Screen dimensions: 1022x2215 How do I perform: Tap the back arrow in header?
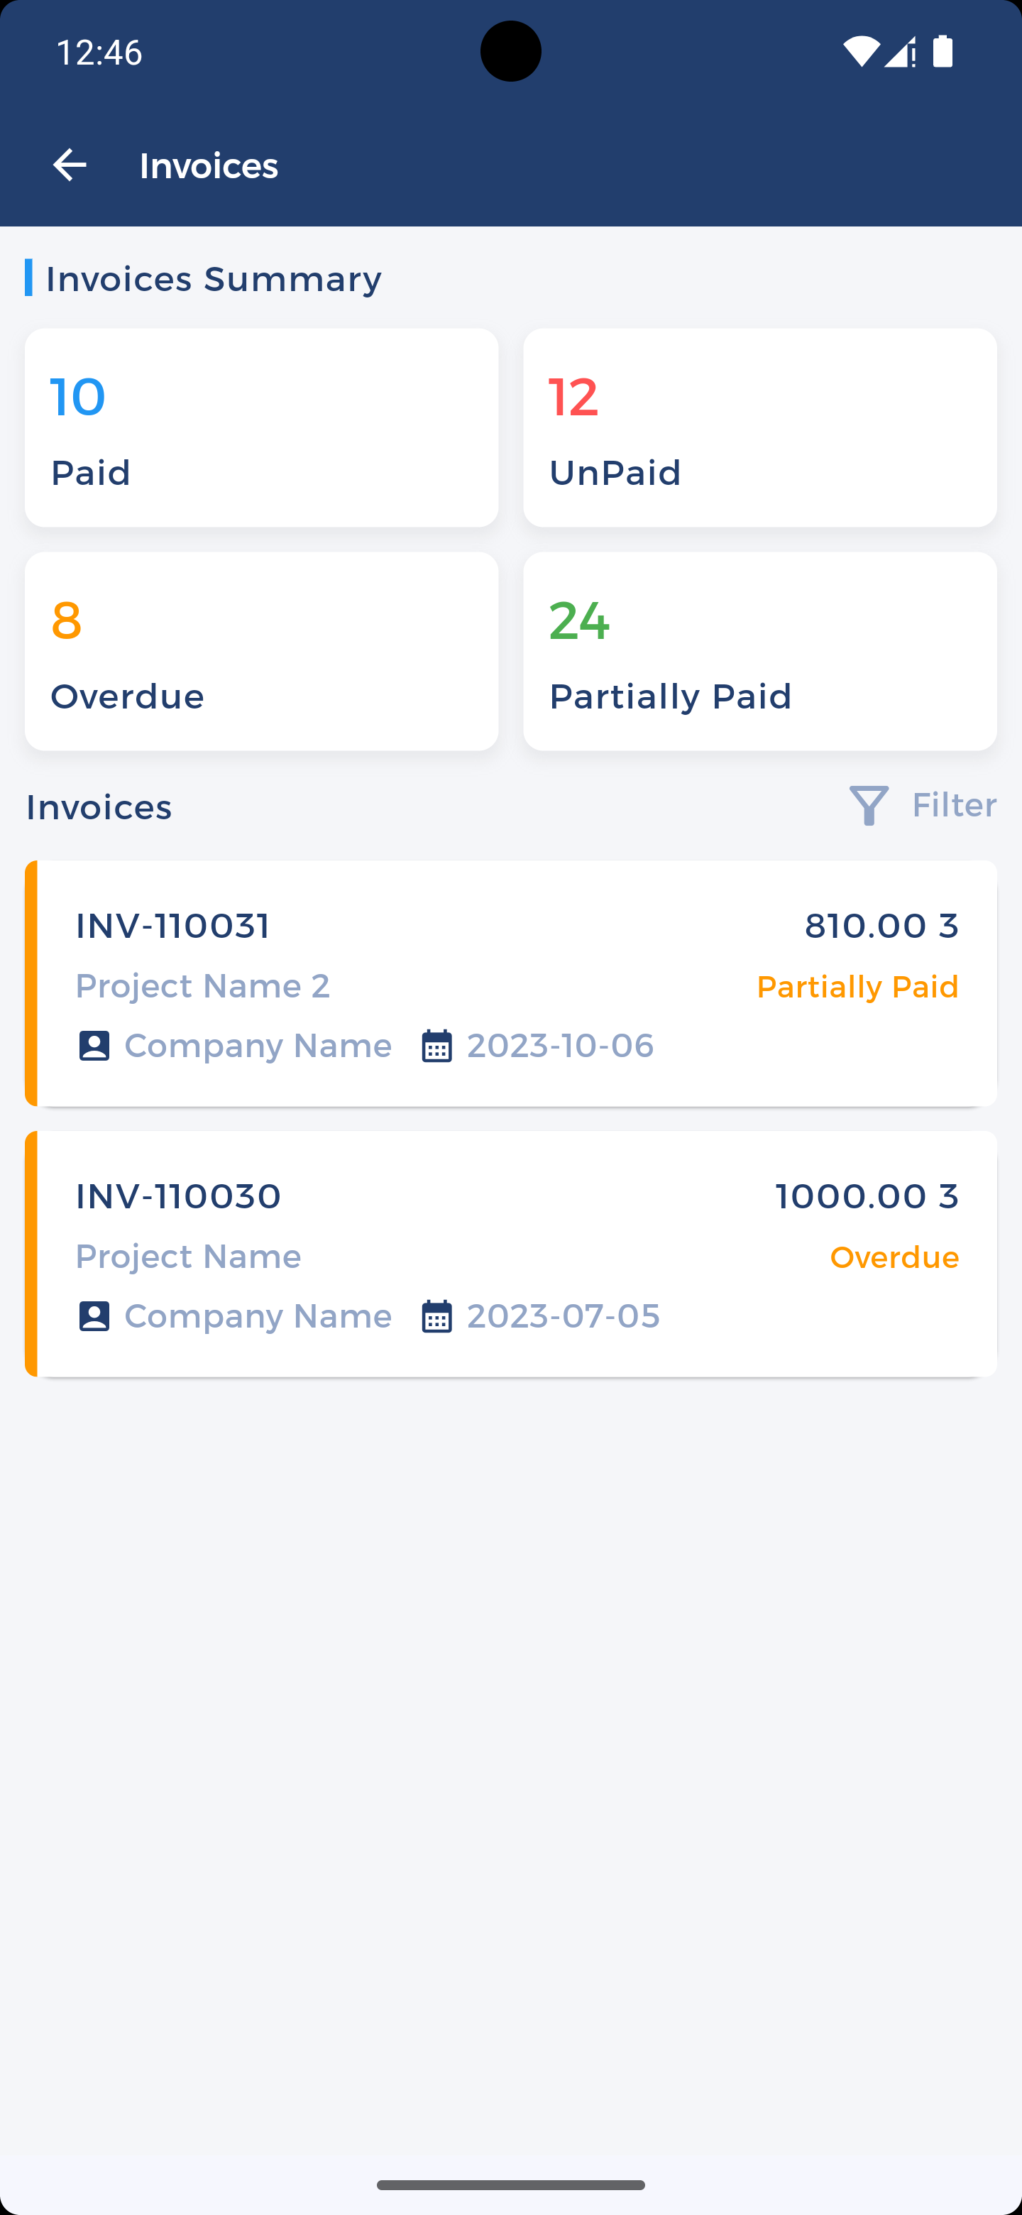coord(70,165)
